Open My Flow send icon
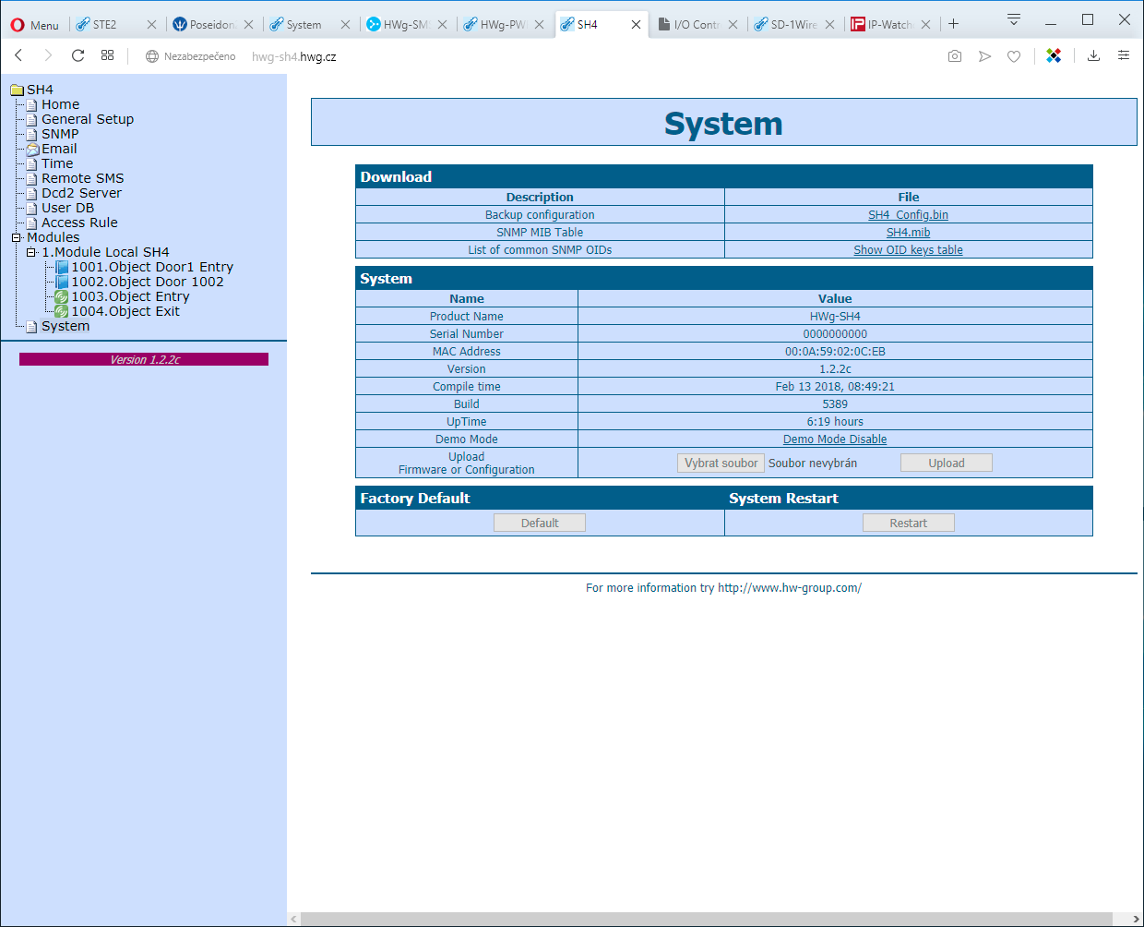The height and width of the screenshot is (927, 1144). 984,56
